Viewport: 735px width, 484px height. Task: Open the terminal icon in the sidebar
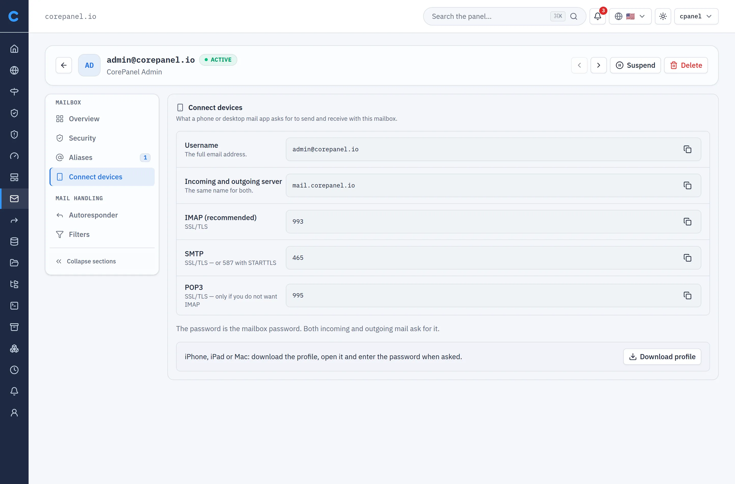[14, 306]
